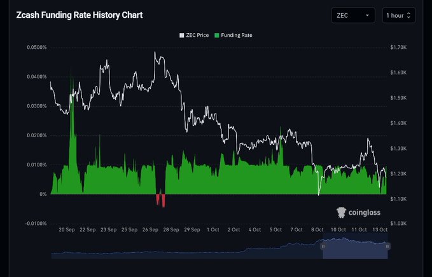Click the "$1.50K" price axis label
The image size is (432, 277).
tap(398, 98)
